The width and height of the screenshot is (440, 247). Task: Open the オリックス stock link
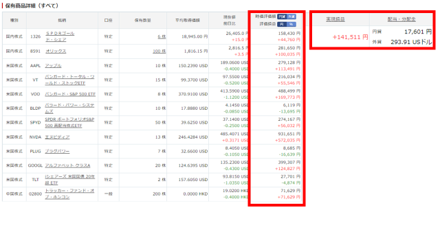(56, 51)
